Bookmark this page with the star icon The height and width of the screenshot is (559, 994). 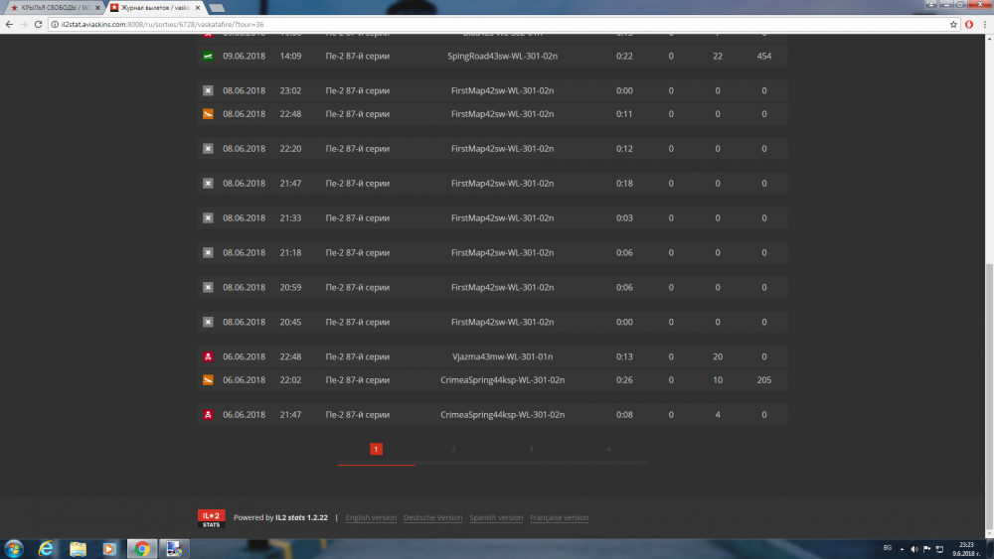[953, 24]
